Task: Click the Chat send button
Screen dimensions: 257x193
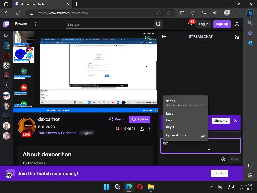Action: pos(235,159)
